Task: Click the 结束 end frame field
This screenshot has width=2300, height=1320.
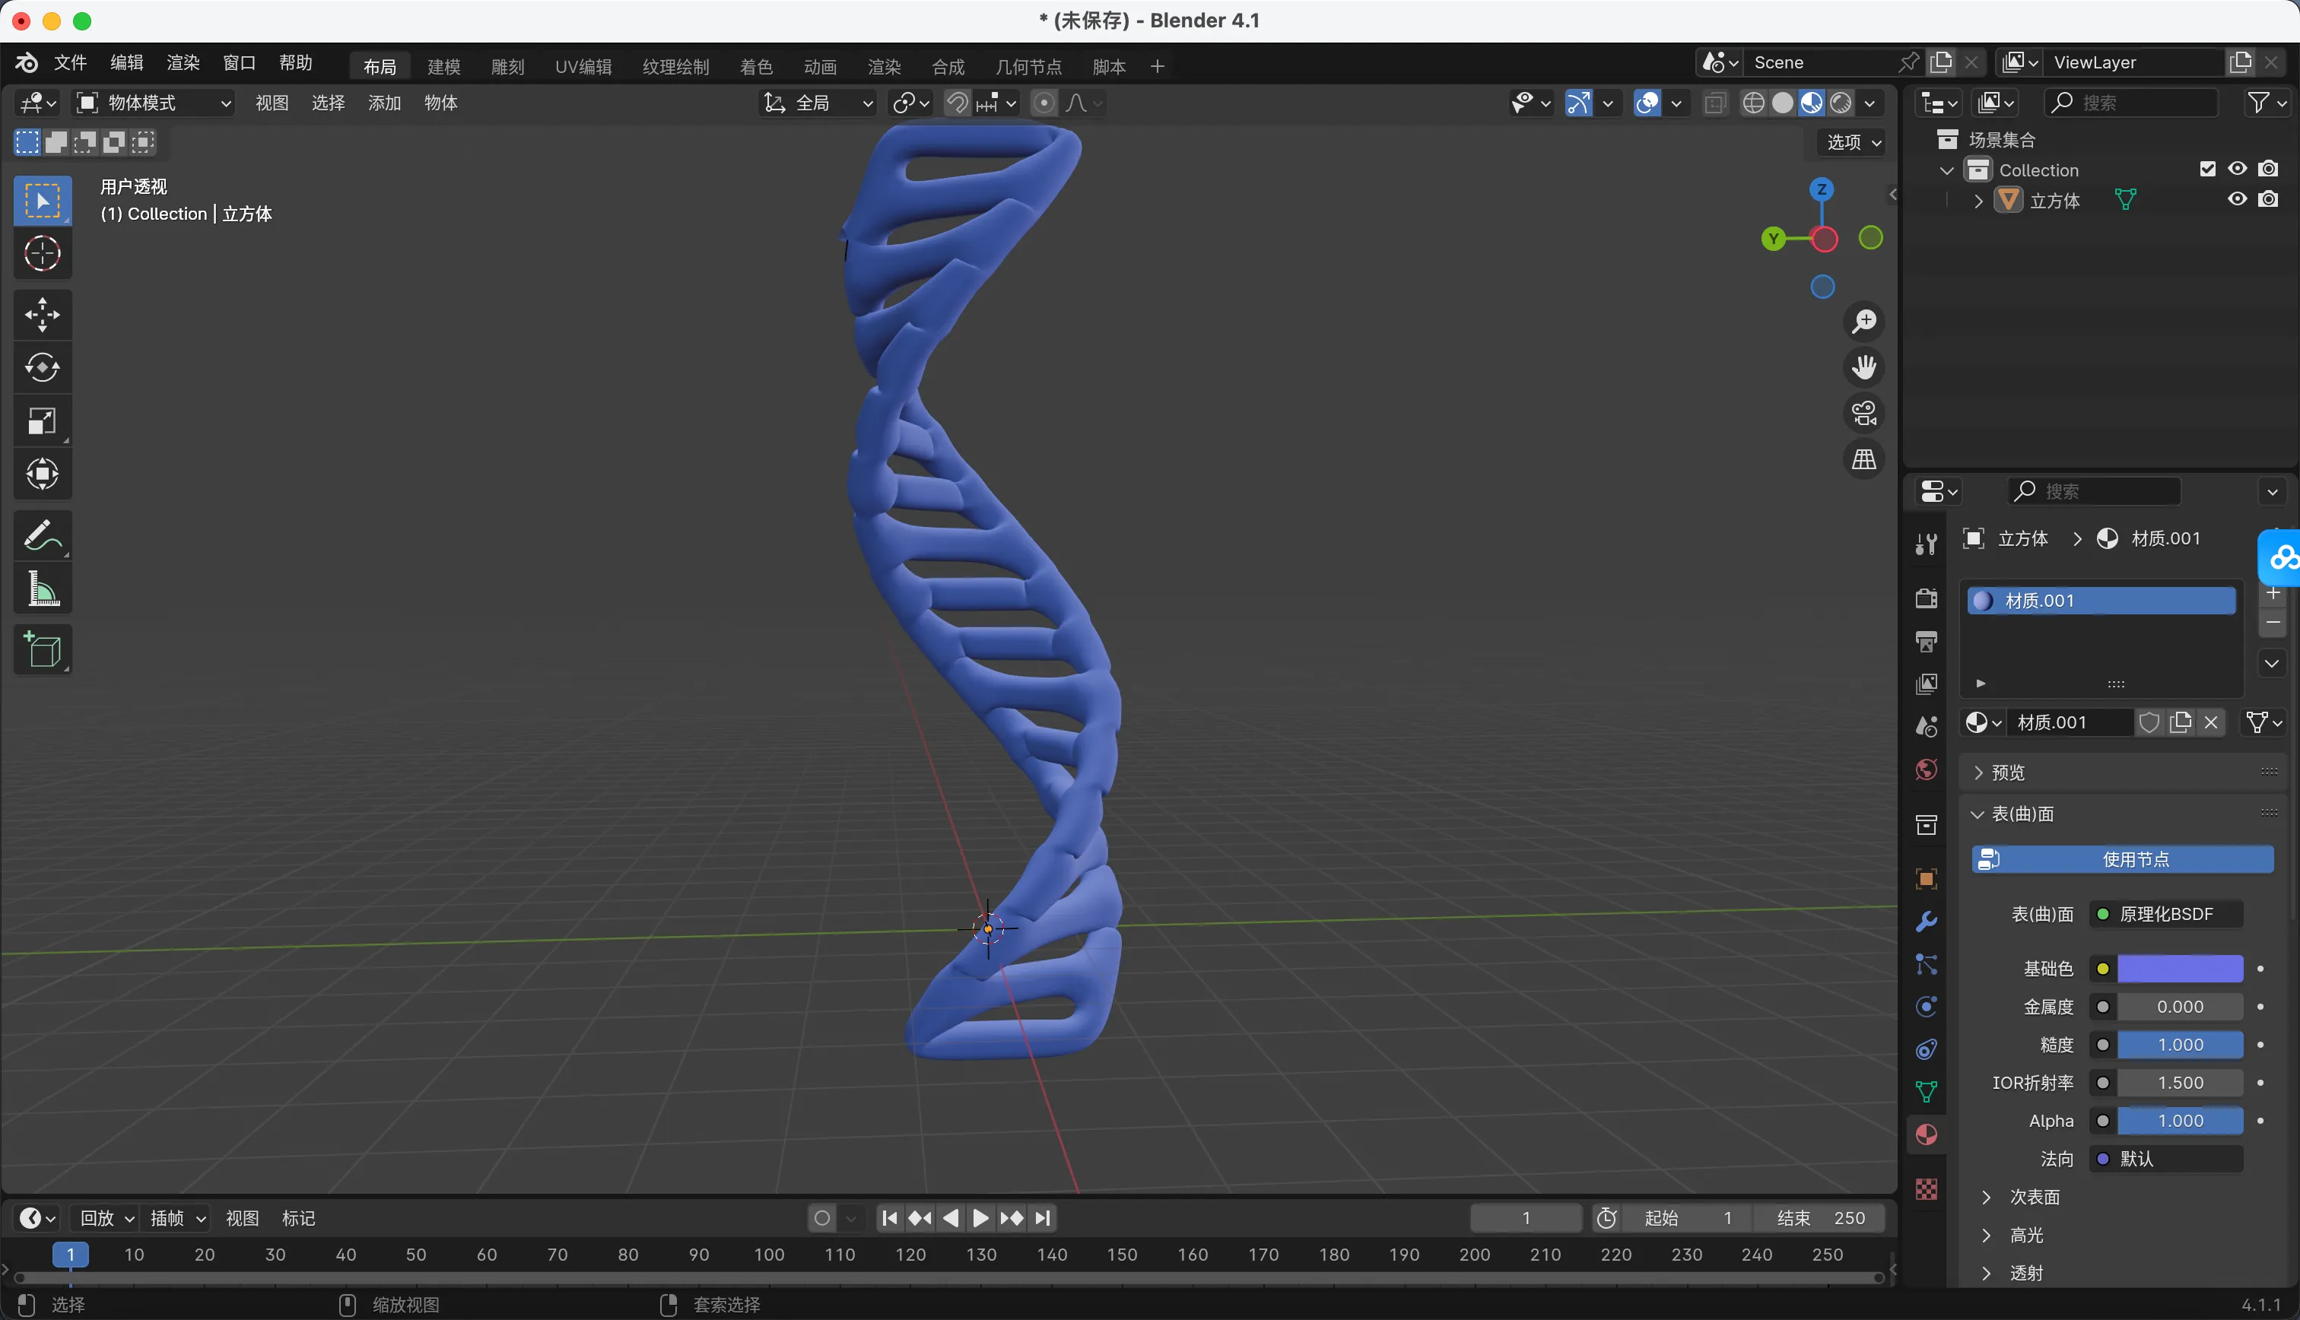Action: point(1820,1217)
